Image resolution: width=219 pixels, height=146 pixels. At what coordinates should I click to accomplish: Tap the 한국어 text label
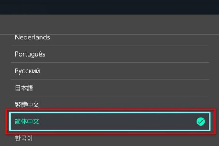click(24, 138)
